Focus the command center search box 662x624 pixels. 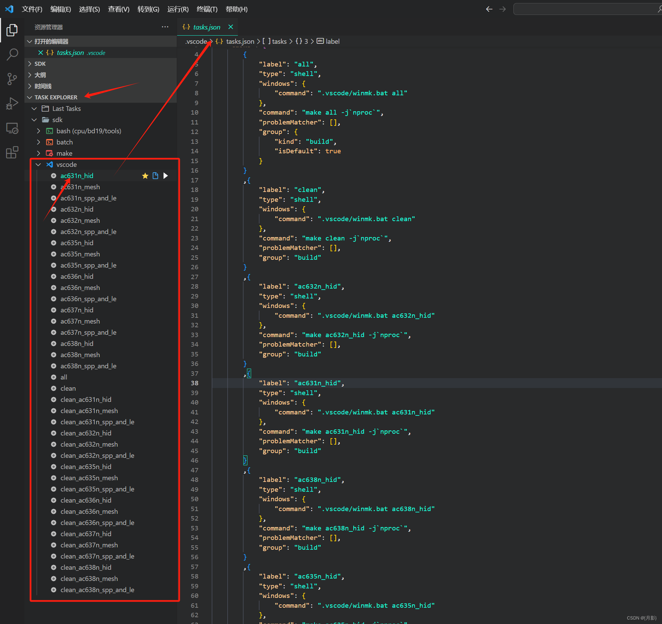(588, 9)
